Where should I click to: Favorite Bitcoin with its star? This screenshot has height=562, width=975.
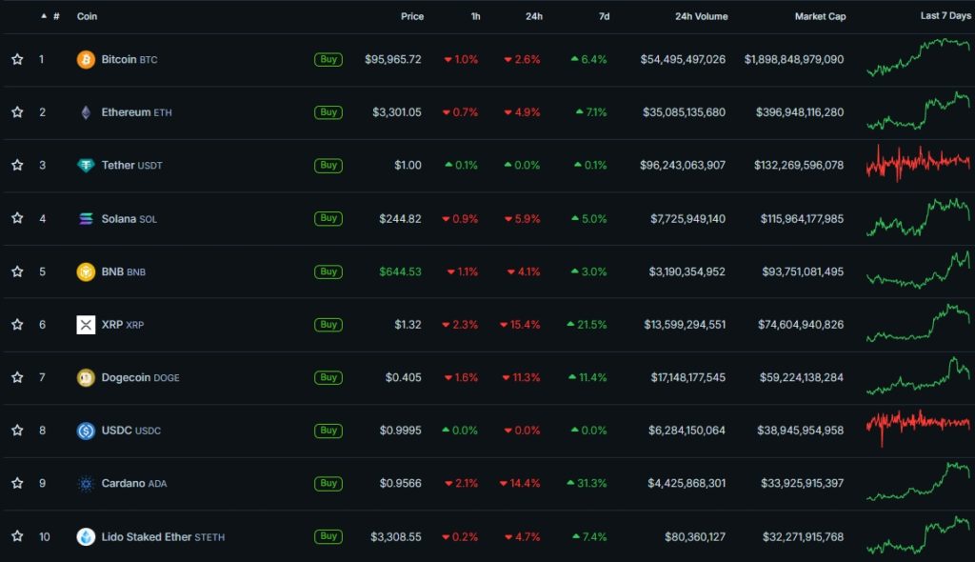coord(17,59)
